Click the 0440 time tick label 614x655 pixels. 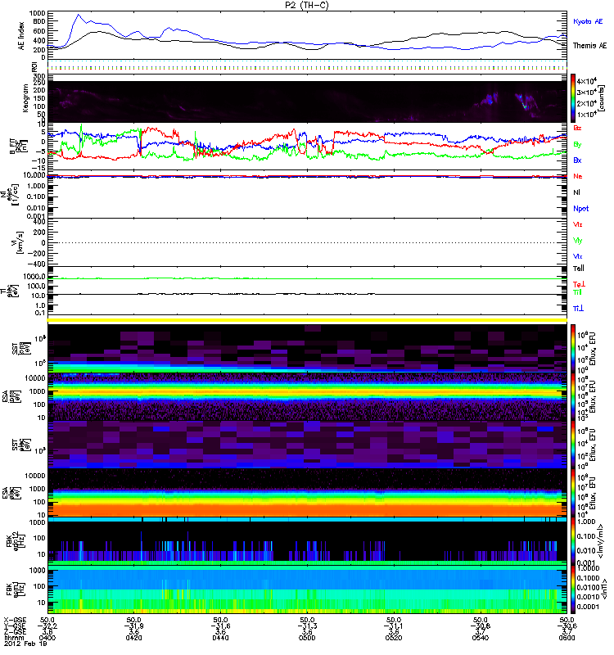coord(220,638)
